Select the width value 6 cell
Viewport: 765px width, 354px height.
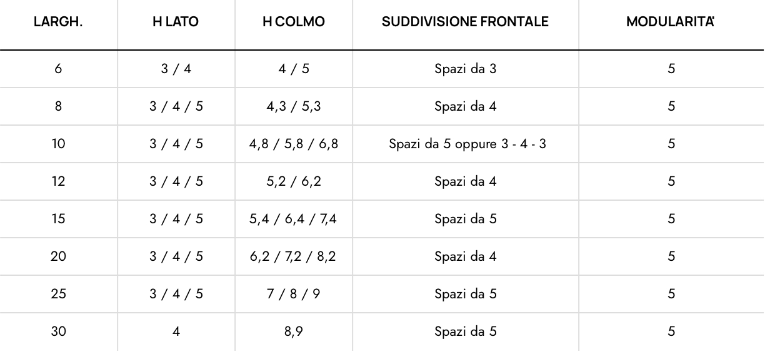(x=57, y=69)
